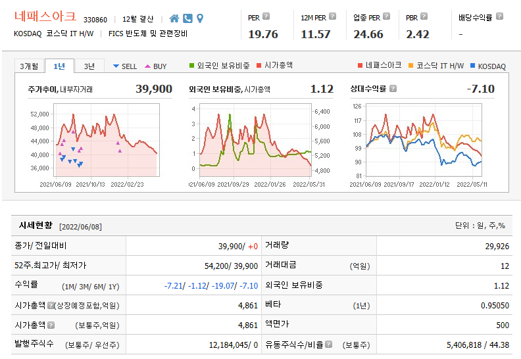Click the stock code 330860
This screenshot has height=359, width=521.
95,20
